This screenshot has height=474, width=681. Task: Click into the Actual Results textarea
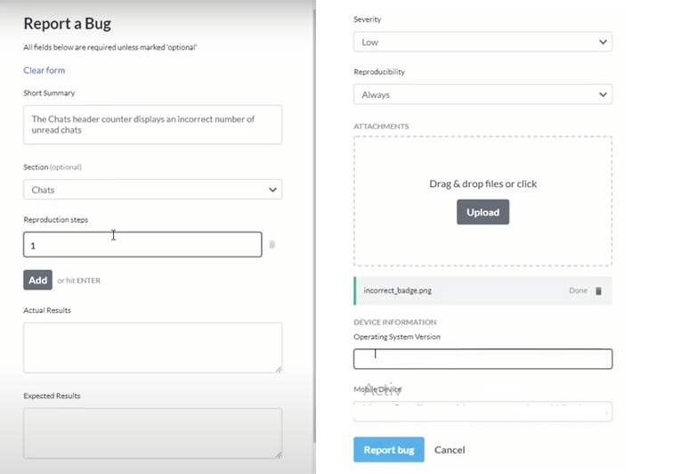click(x=153, y=347)
